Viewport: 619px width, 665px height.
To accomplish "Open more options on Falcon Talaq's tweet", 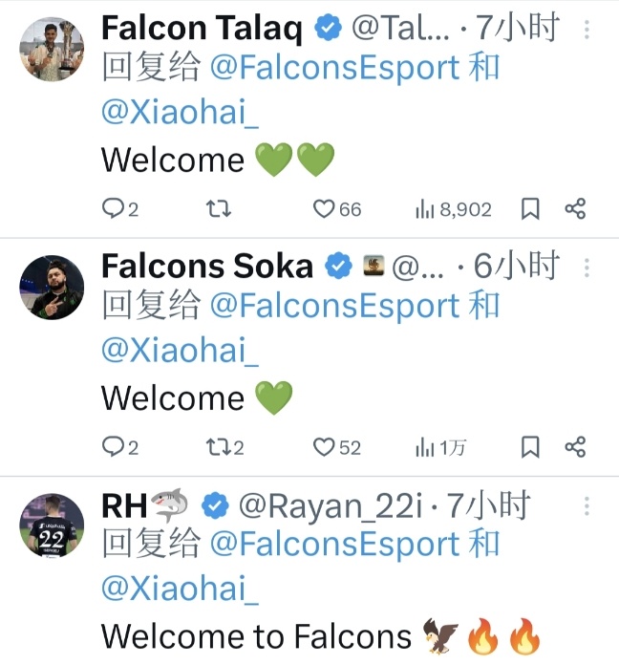I will [587, 30].
